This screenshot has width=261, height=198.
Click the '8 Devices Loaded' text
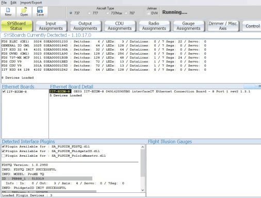18,78
